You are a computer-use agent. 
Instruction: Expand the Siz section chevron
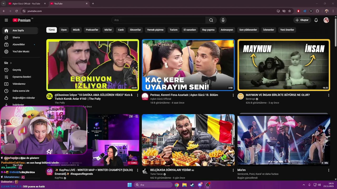[11, 63]
